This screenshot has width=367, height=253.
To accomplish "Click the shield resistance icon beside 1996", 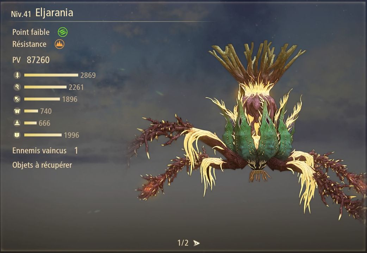I will pyautogui.click(x=17, y=135).
